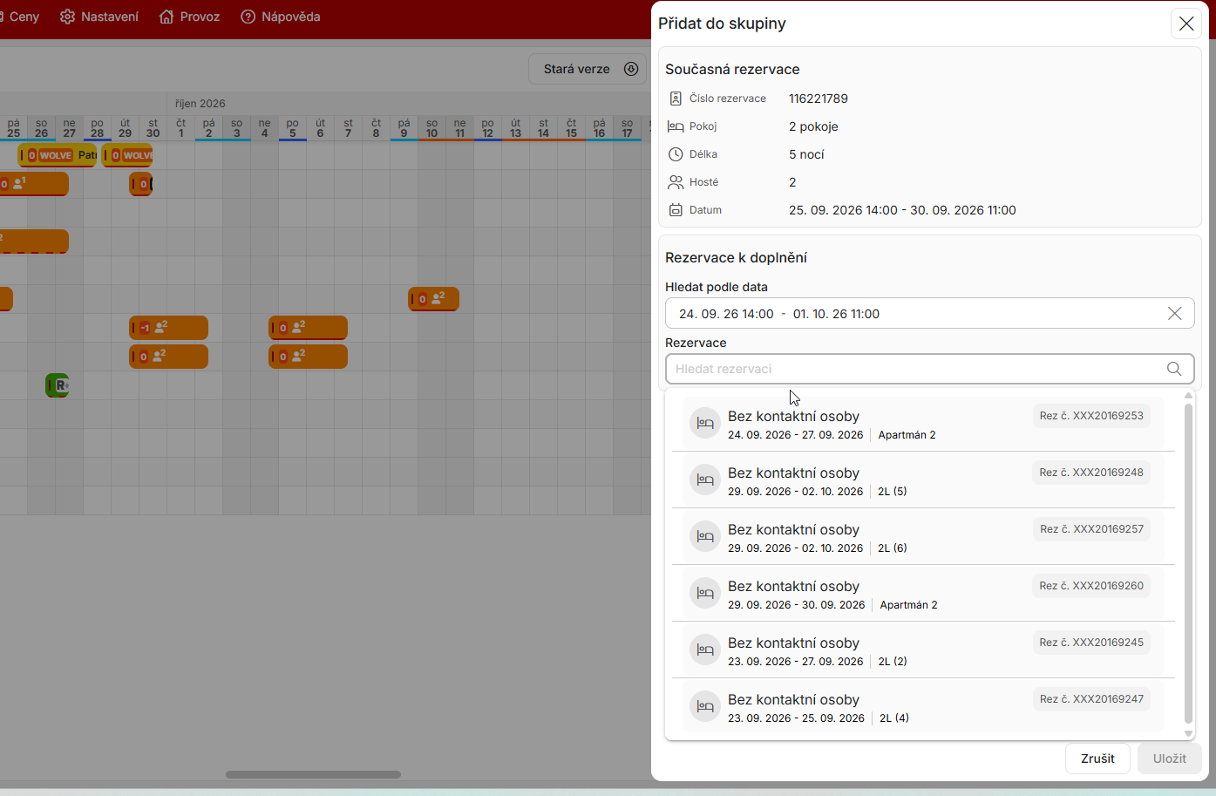Click the bed icon of reservation XXX20169253
The width and height of the screenshot is (1216, 796).
click(x=705, y=423)
